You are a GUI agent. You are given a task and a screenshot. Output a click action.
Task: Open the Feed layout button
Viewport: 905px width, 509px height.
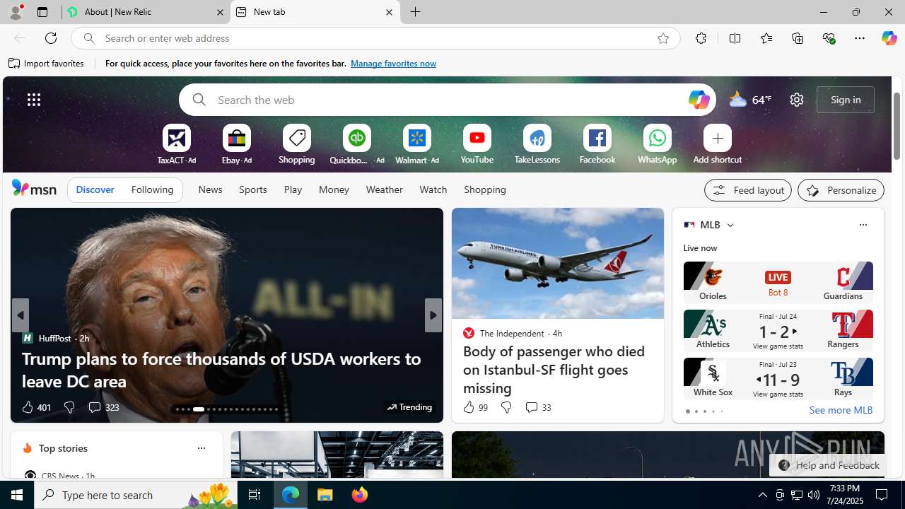tap(747, 190)
